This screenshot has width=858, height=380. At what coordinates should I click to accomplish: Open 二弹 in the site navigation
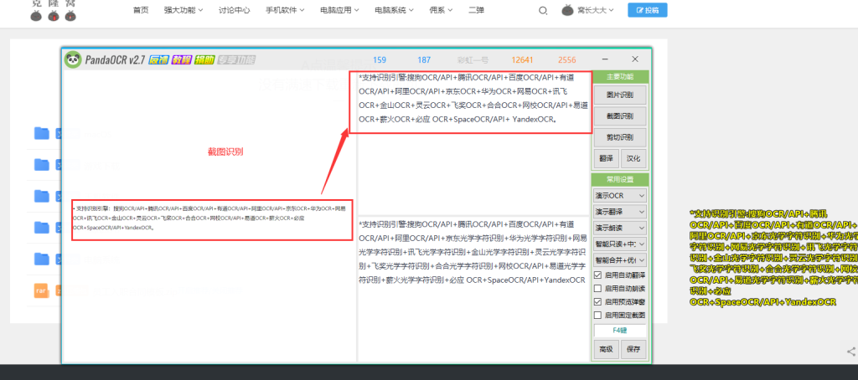click(476, 10)
